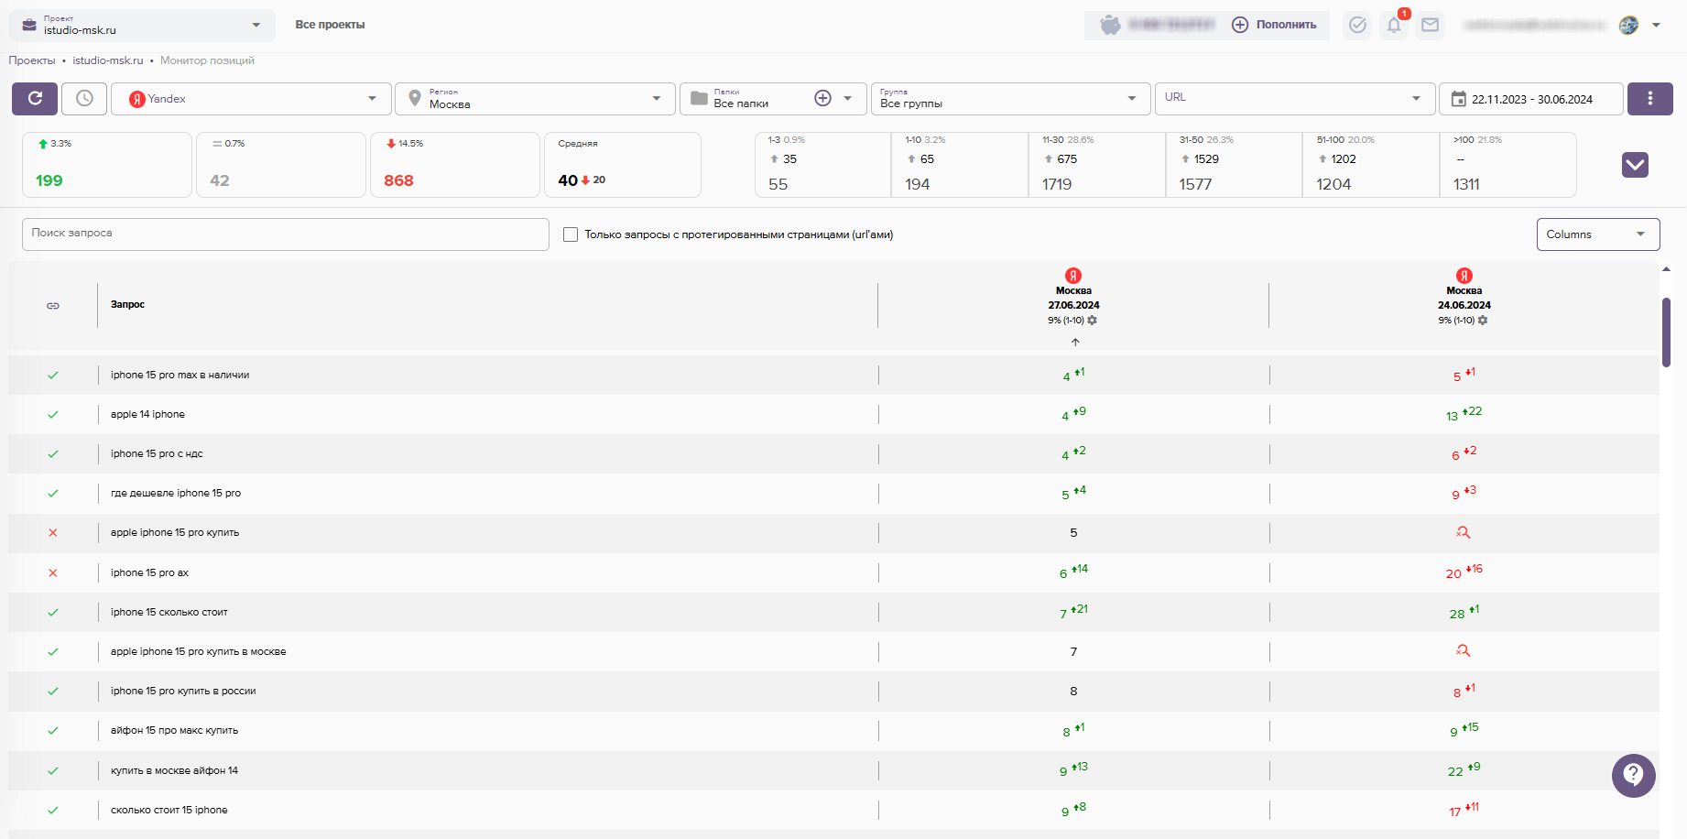This screenshot has height=839, width=1687.
Task: Click the improved positions card 199
Action: 107,165
